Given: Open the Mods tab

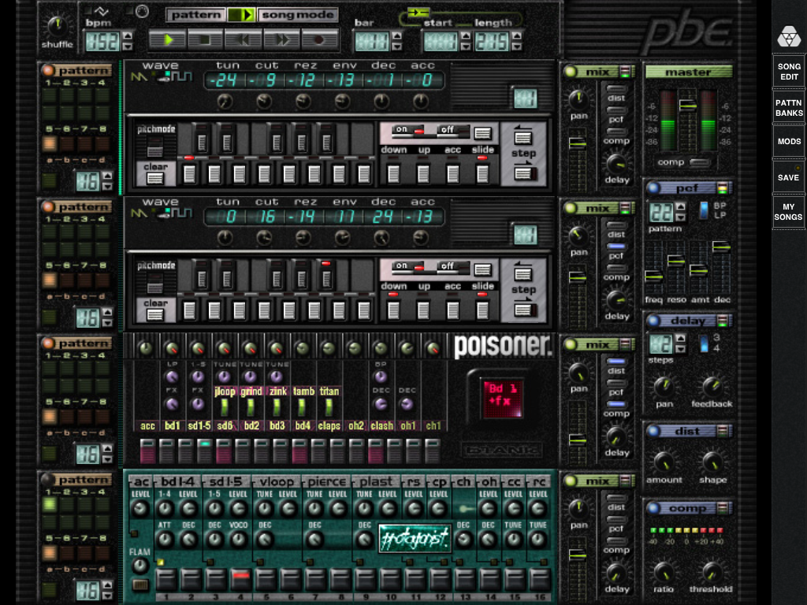Looking at the screenshot, I should (788, 142).
